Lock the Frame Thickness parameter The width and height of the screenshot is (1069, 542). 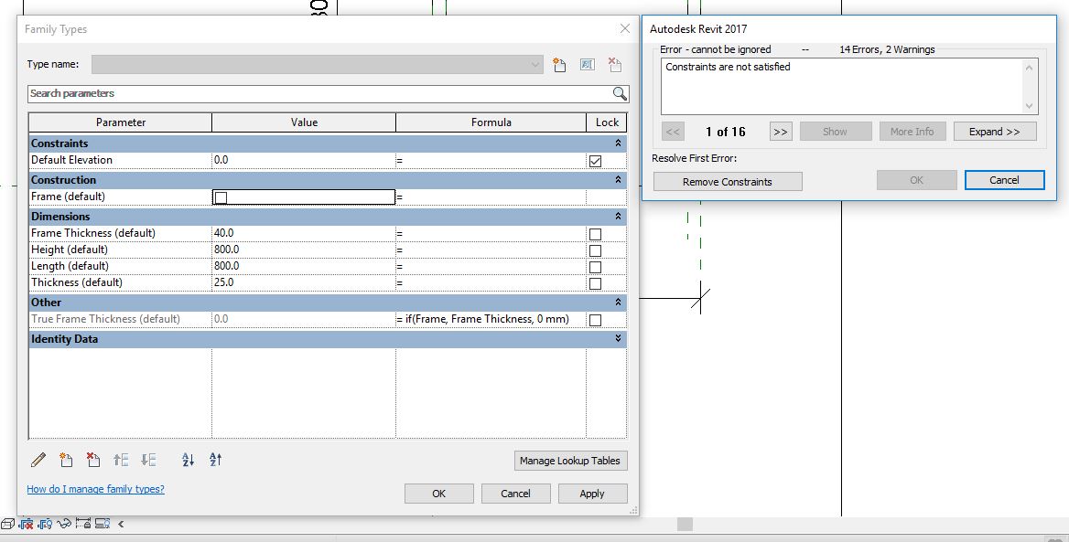pos(596,233)
